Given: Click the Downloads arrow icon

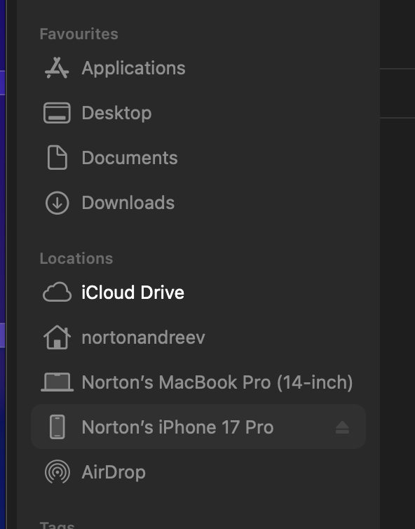Looking at the screenshot, I should coord(57,203).
